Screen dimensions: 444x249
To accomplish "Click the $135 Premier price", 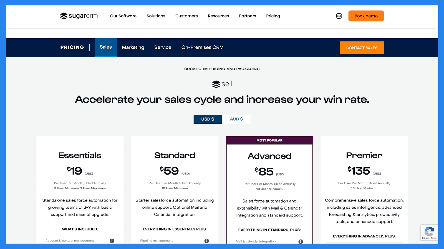I will (x=359, y=171).
